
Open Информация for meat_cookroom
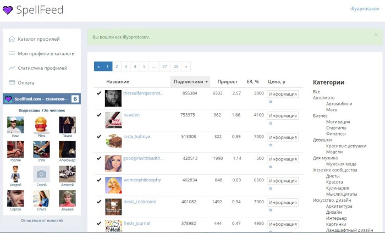(283, 202)
